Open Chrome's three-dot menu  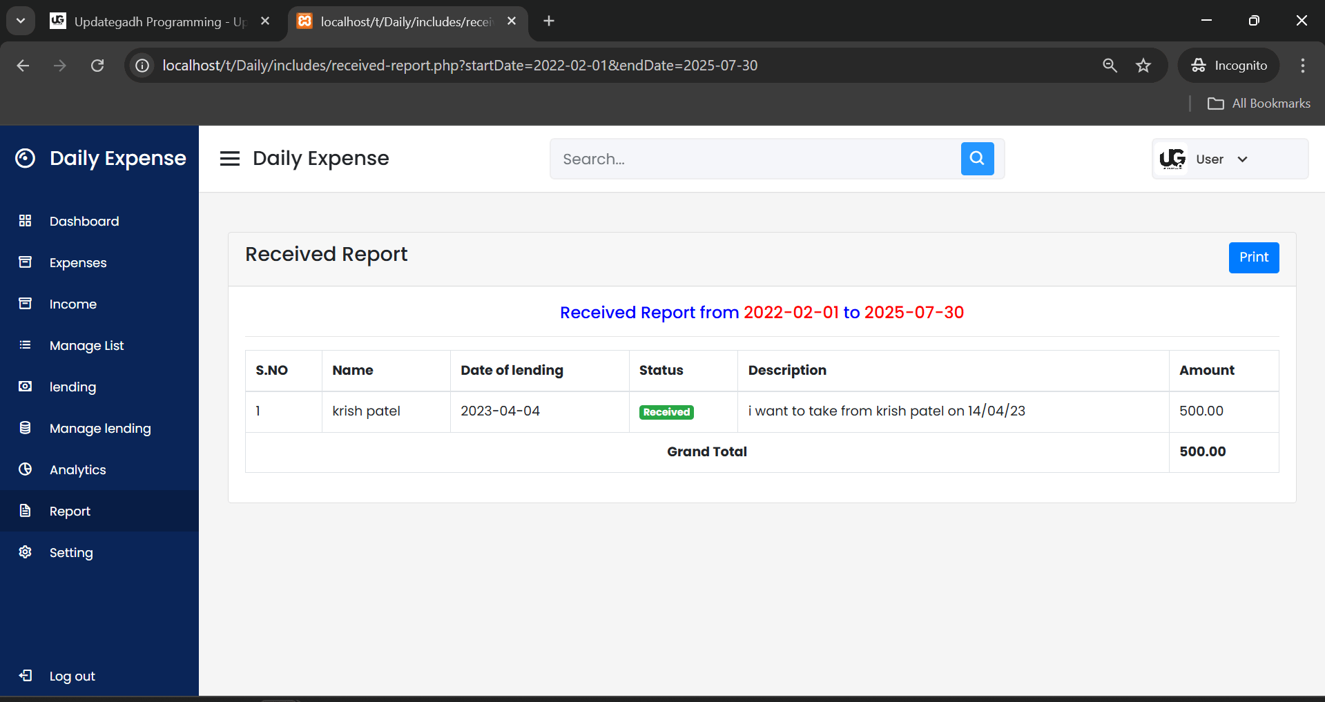point(1302,66)
